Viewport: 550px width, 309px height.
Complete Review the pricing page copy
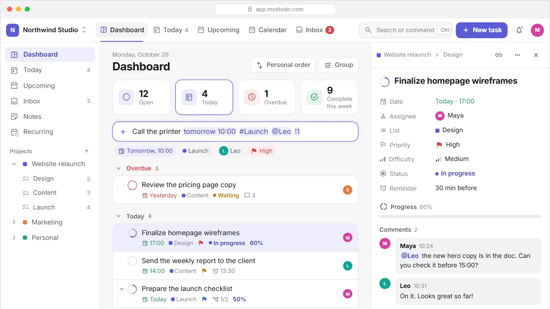[132, 185]
